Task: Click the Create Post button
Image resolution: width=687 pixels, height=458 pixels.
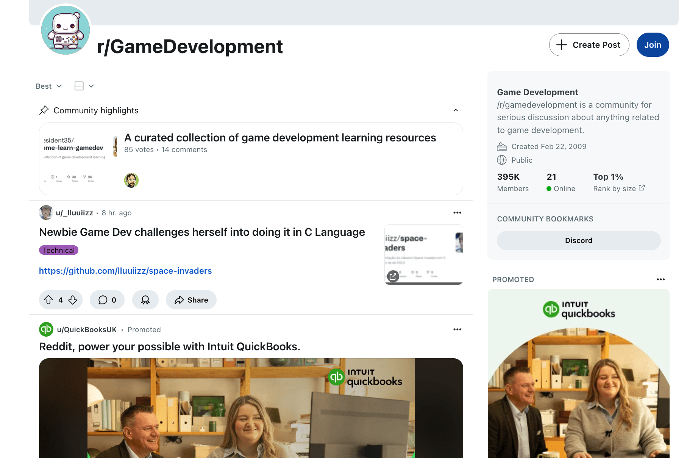Action: click(x=589, y=45)
